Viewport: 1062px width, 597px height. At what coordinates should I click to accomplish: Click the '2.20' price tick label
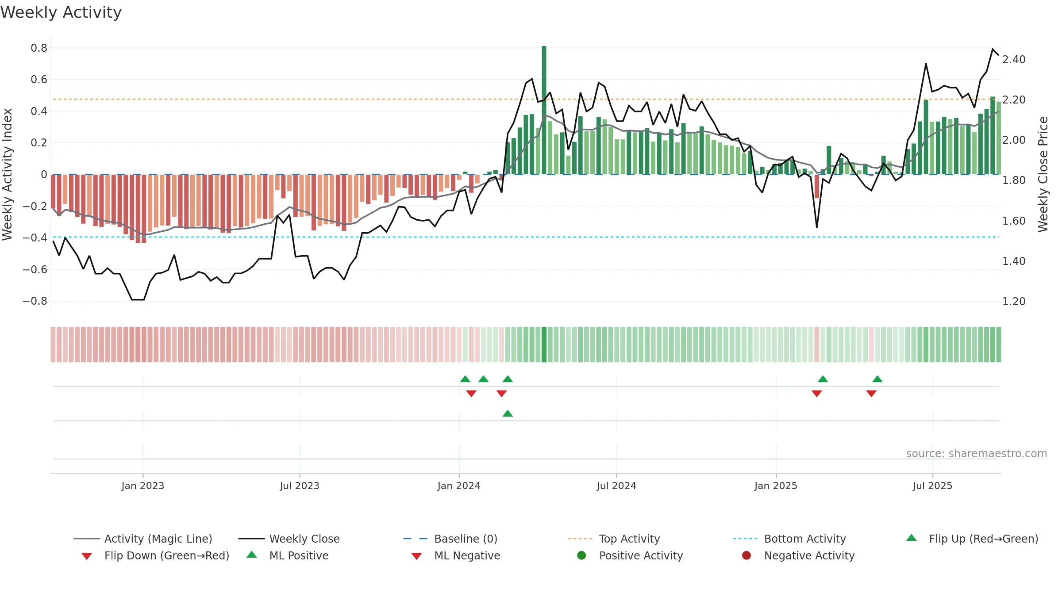[x=1014, y=99]
